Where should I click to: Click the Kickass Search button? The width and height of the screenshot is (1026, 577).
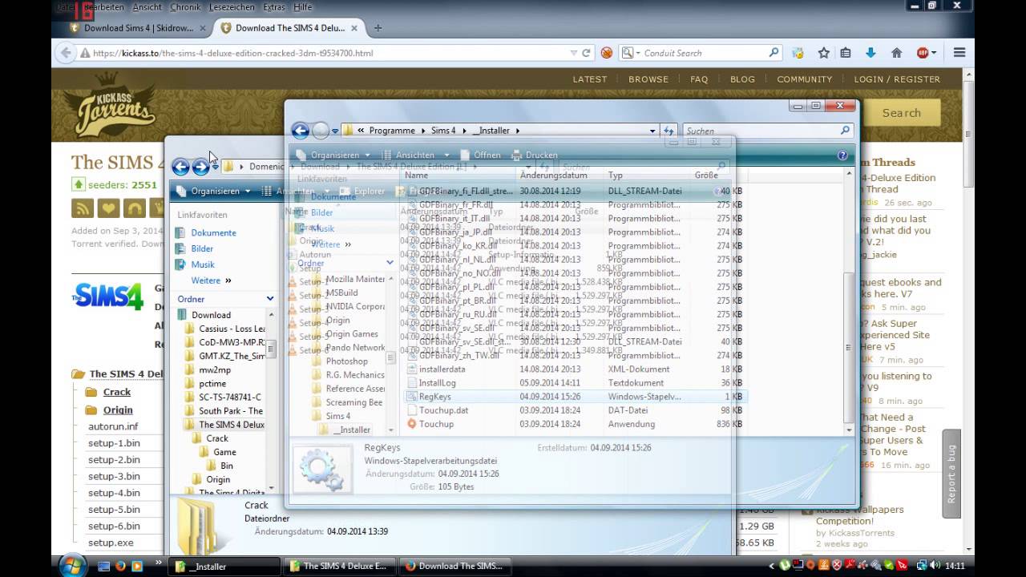tap(902, 113)
